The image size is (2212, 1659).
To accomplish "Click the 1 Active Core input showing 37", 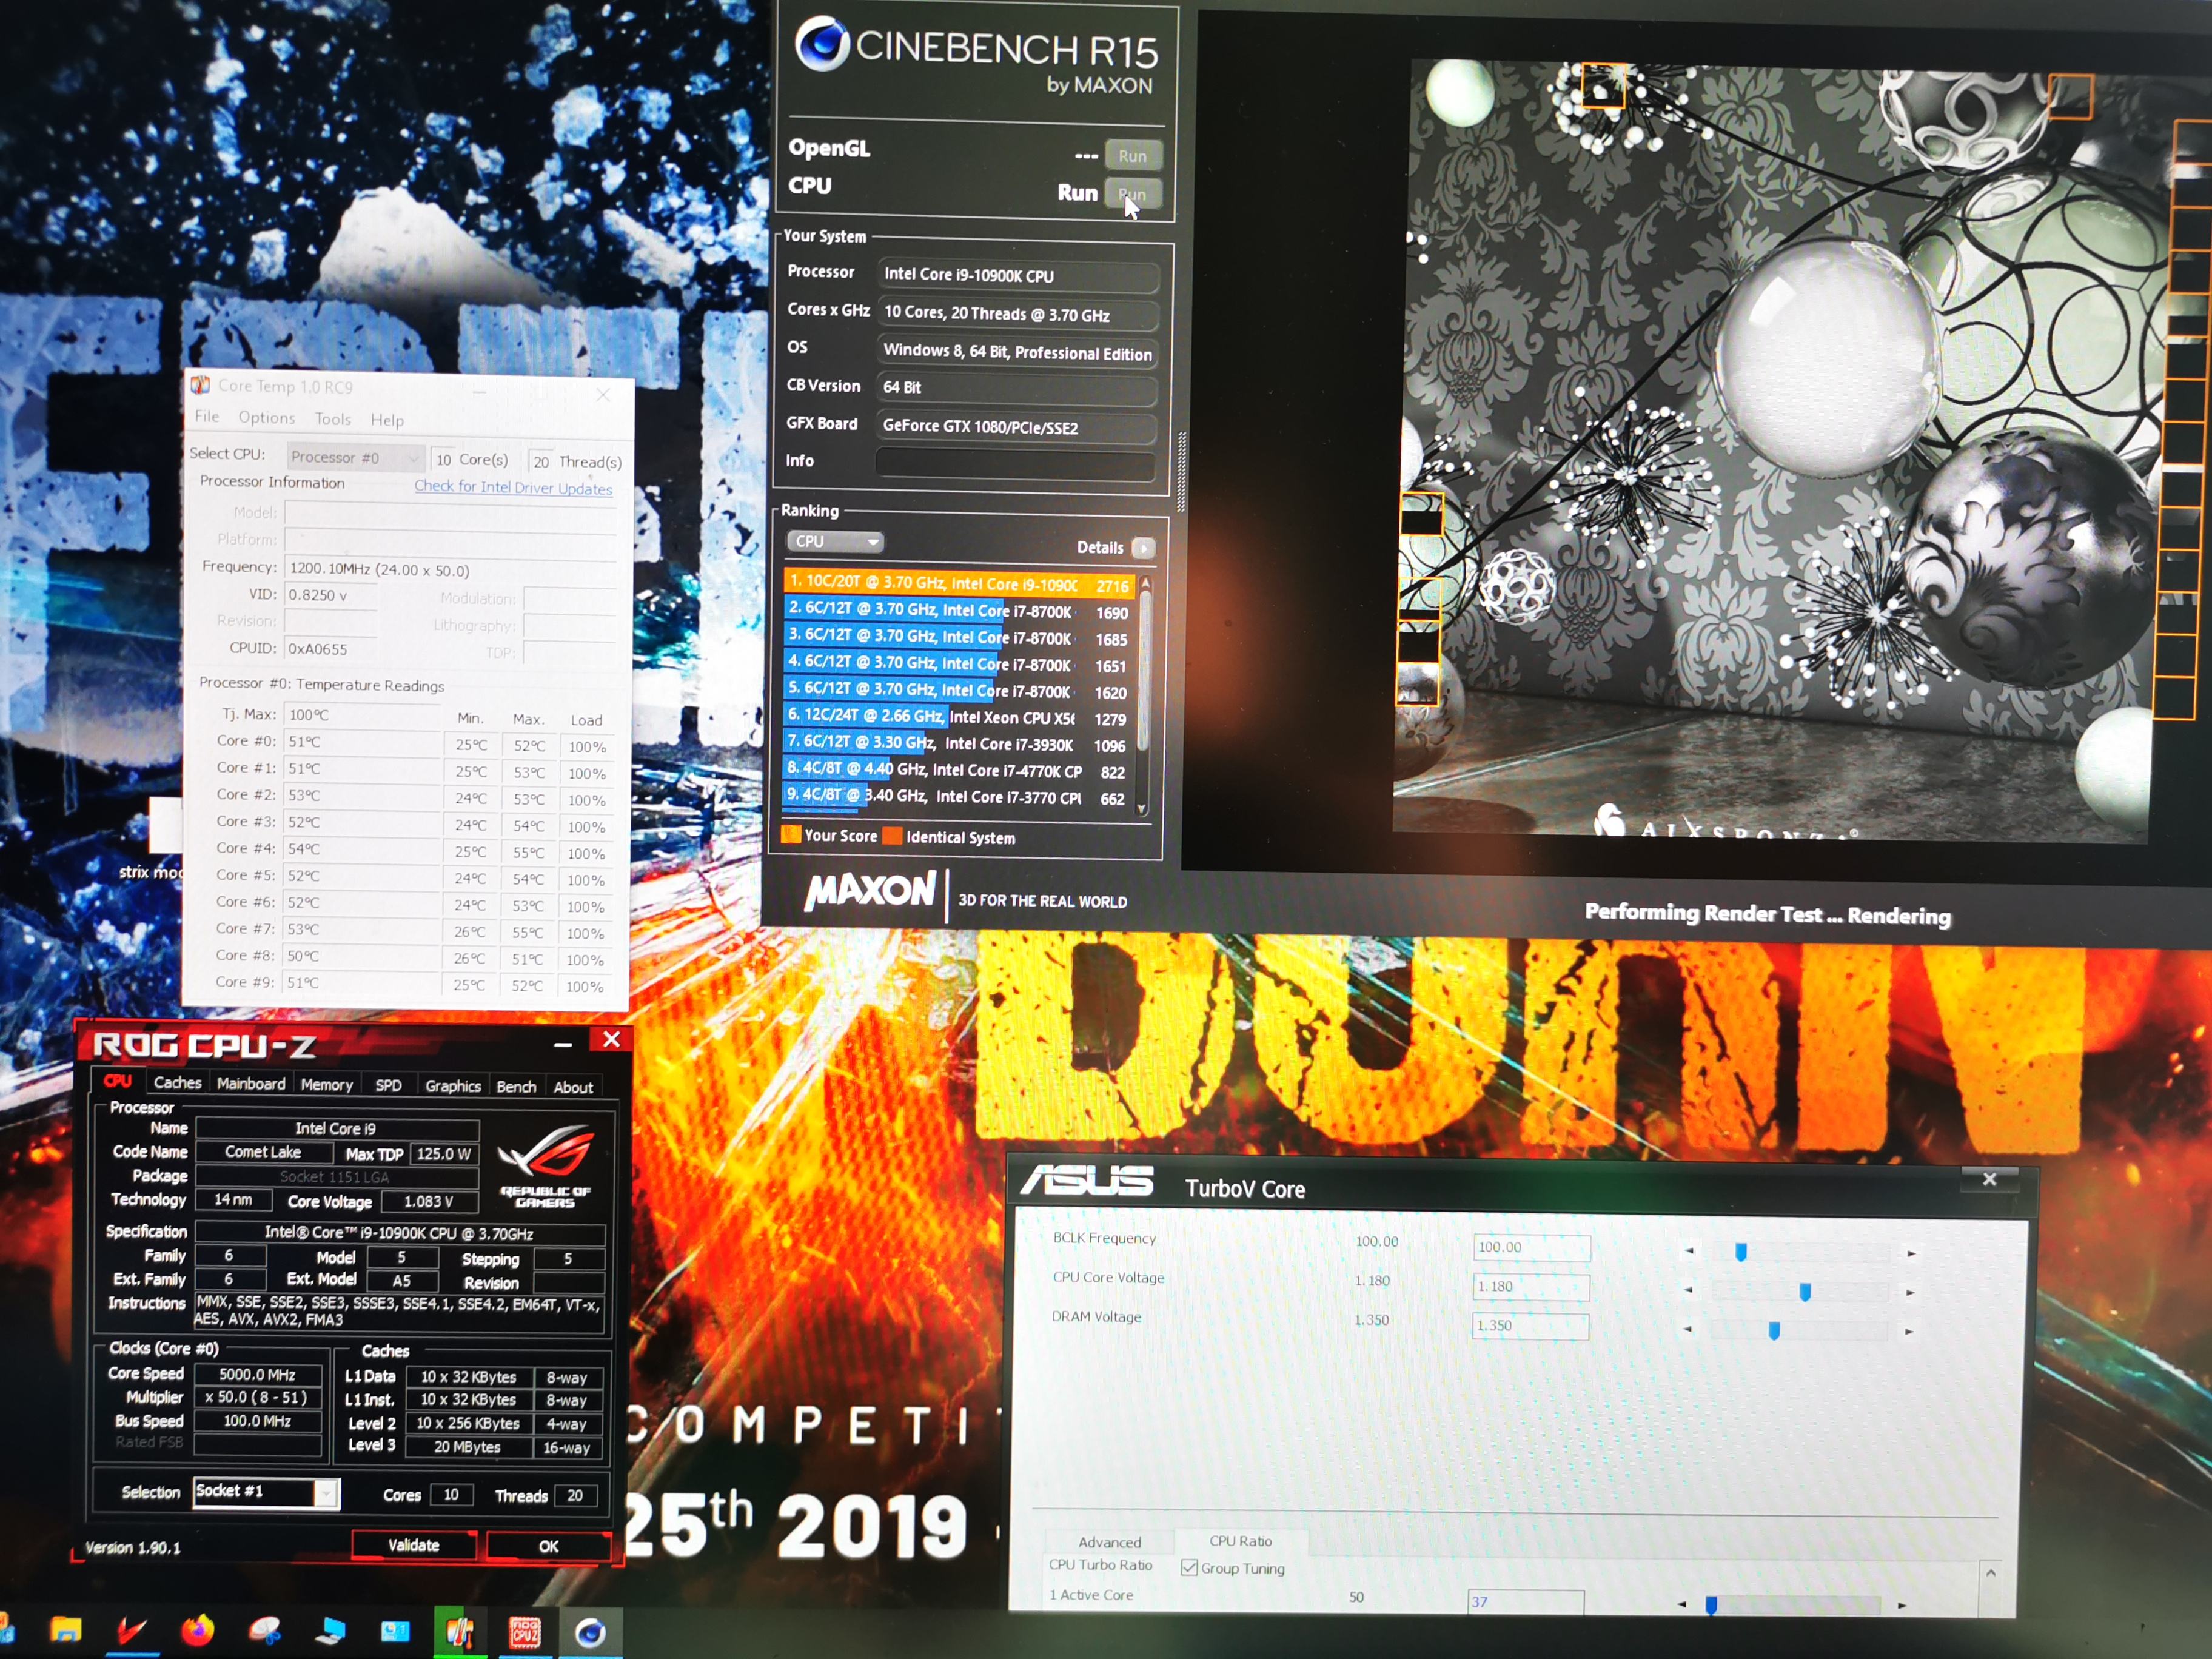I will [1526, 1601].
